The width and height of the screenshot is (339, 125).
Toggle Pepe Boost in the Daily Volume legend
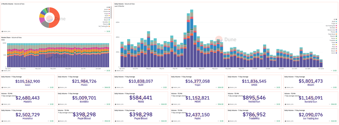[x=333, y=34]
